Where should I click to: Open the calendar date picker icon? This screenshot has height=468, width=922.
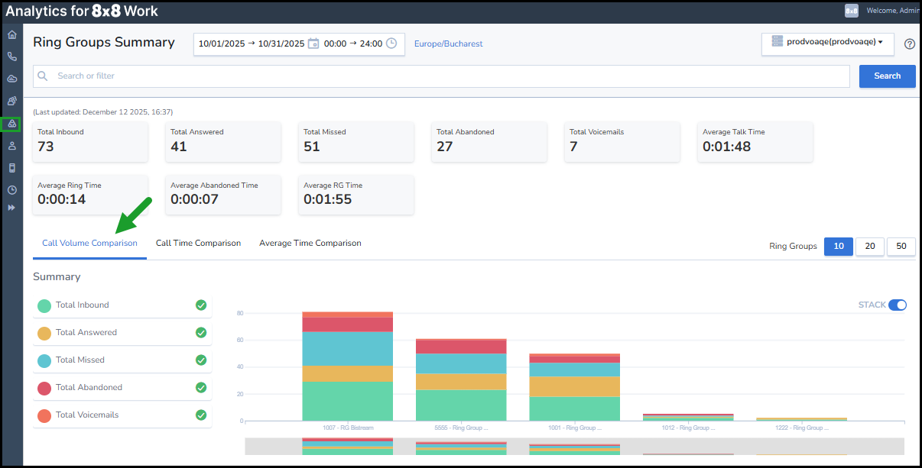point(313,44)
